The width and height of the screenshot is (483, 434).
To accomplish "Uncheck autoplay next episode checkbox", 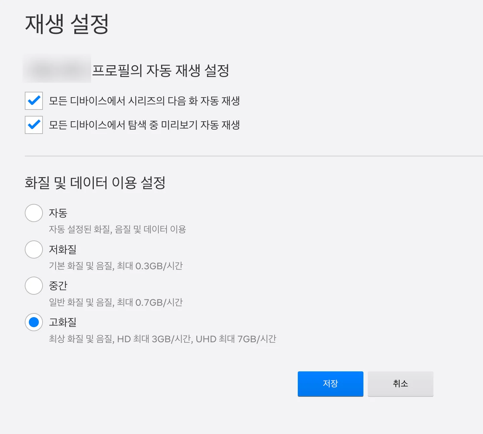I will (34, 101).
